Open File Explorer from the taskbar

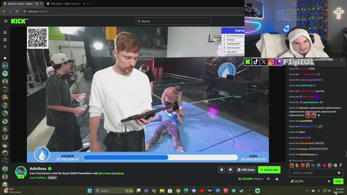coord(162,191)
